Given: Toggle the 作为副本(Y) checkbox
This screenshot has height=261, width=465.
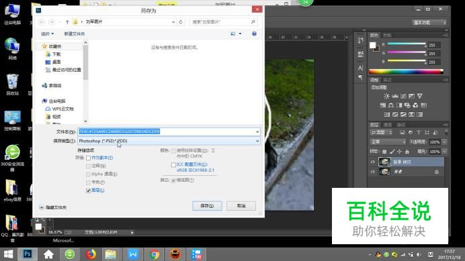Looking at the screenshot, I should coord(89,158).
